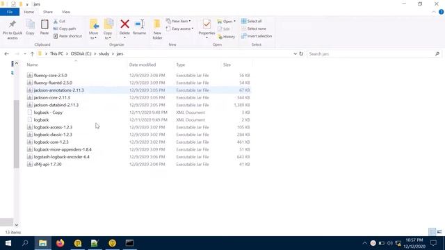The image size is (445, 250).
Task: Select jackson-annotations-2.11.3 file
Action: 138,90
